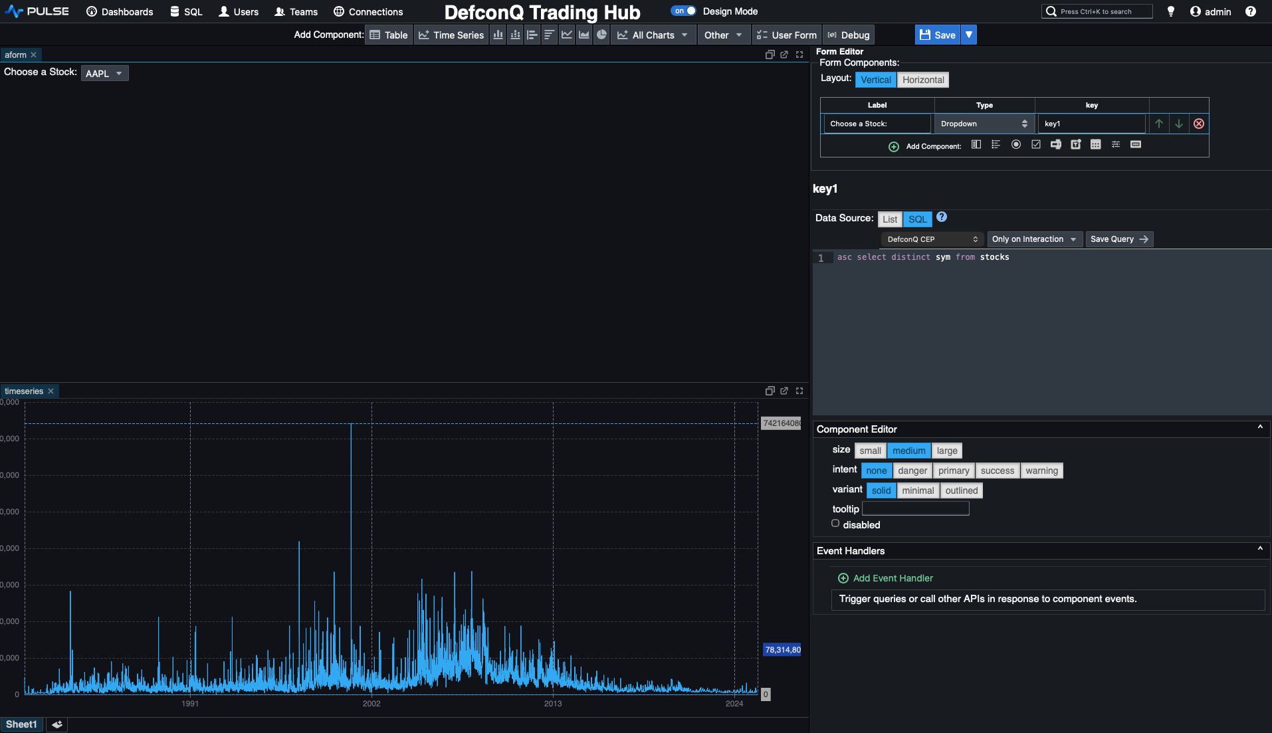Add a checkbox component in the Form Editor
The image size is (1272, 733).
1036,144
